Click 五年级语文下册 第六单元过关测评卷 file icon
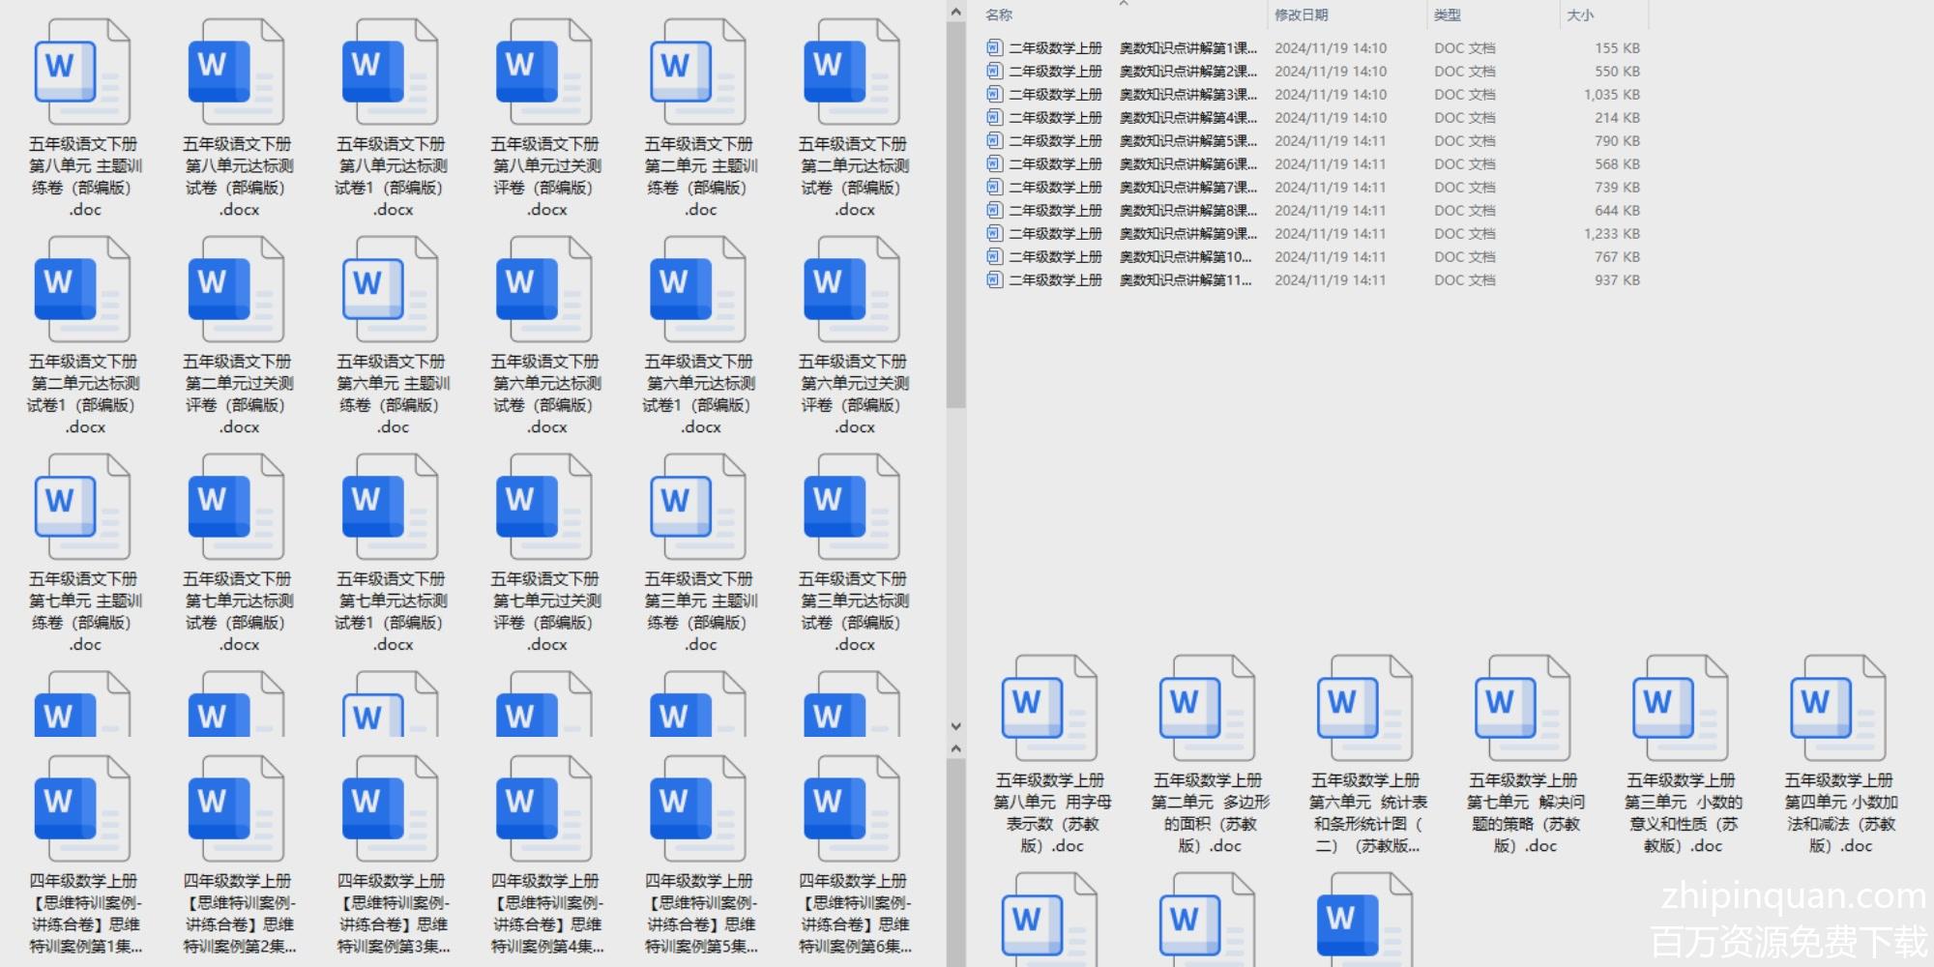This screenshot has width=1934, height=967. point(852,291)
